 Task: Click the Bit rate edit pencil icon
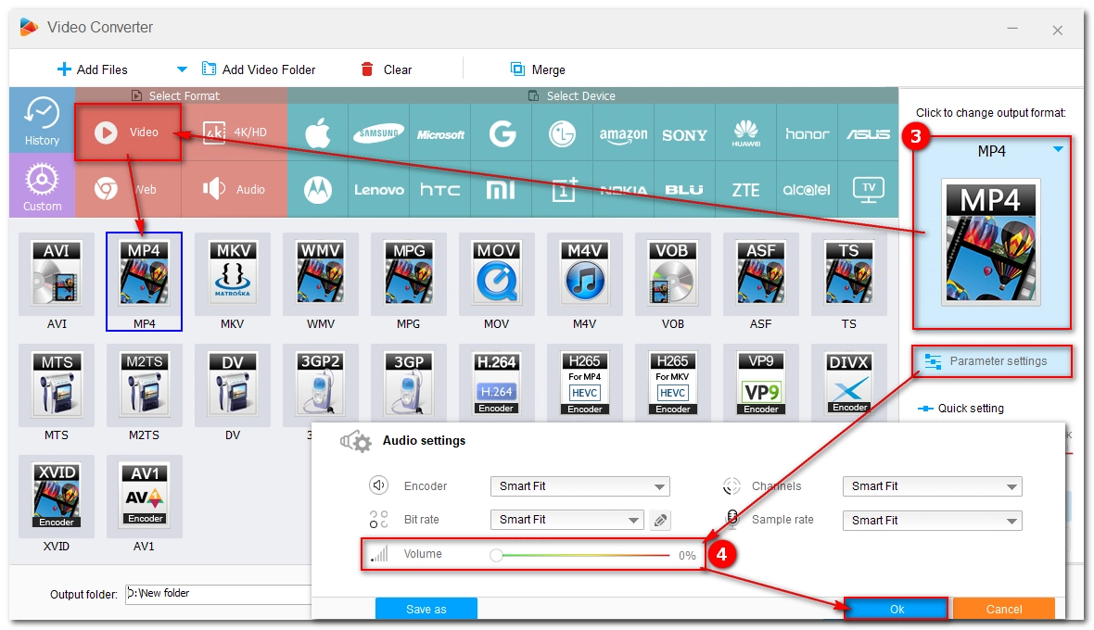pyautogui.click(x=660, y=520)
